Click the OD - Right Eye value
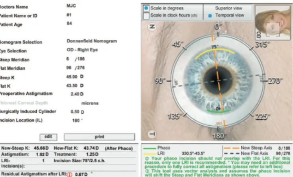Image resolution: width=293 pixels, height=177 pixels. 83,50
